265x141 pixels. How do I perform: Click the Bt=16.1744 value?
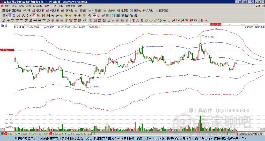point(94,27)
